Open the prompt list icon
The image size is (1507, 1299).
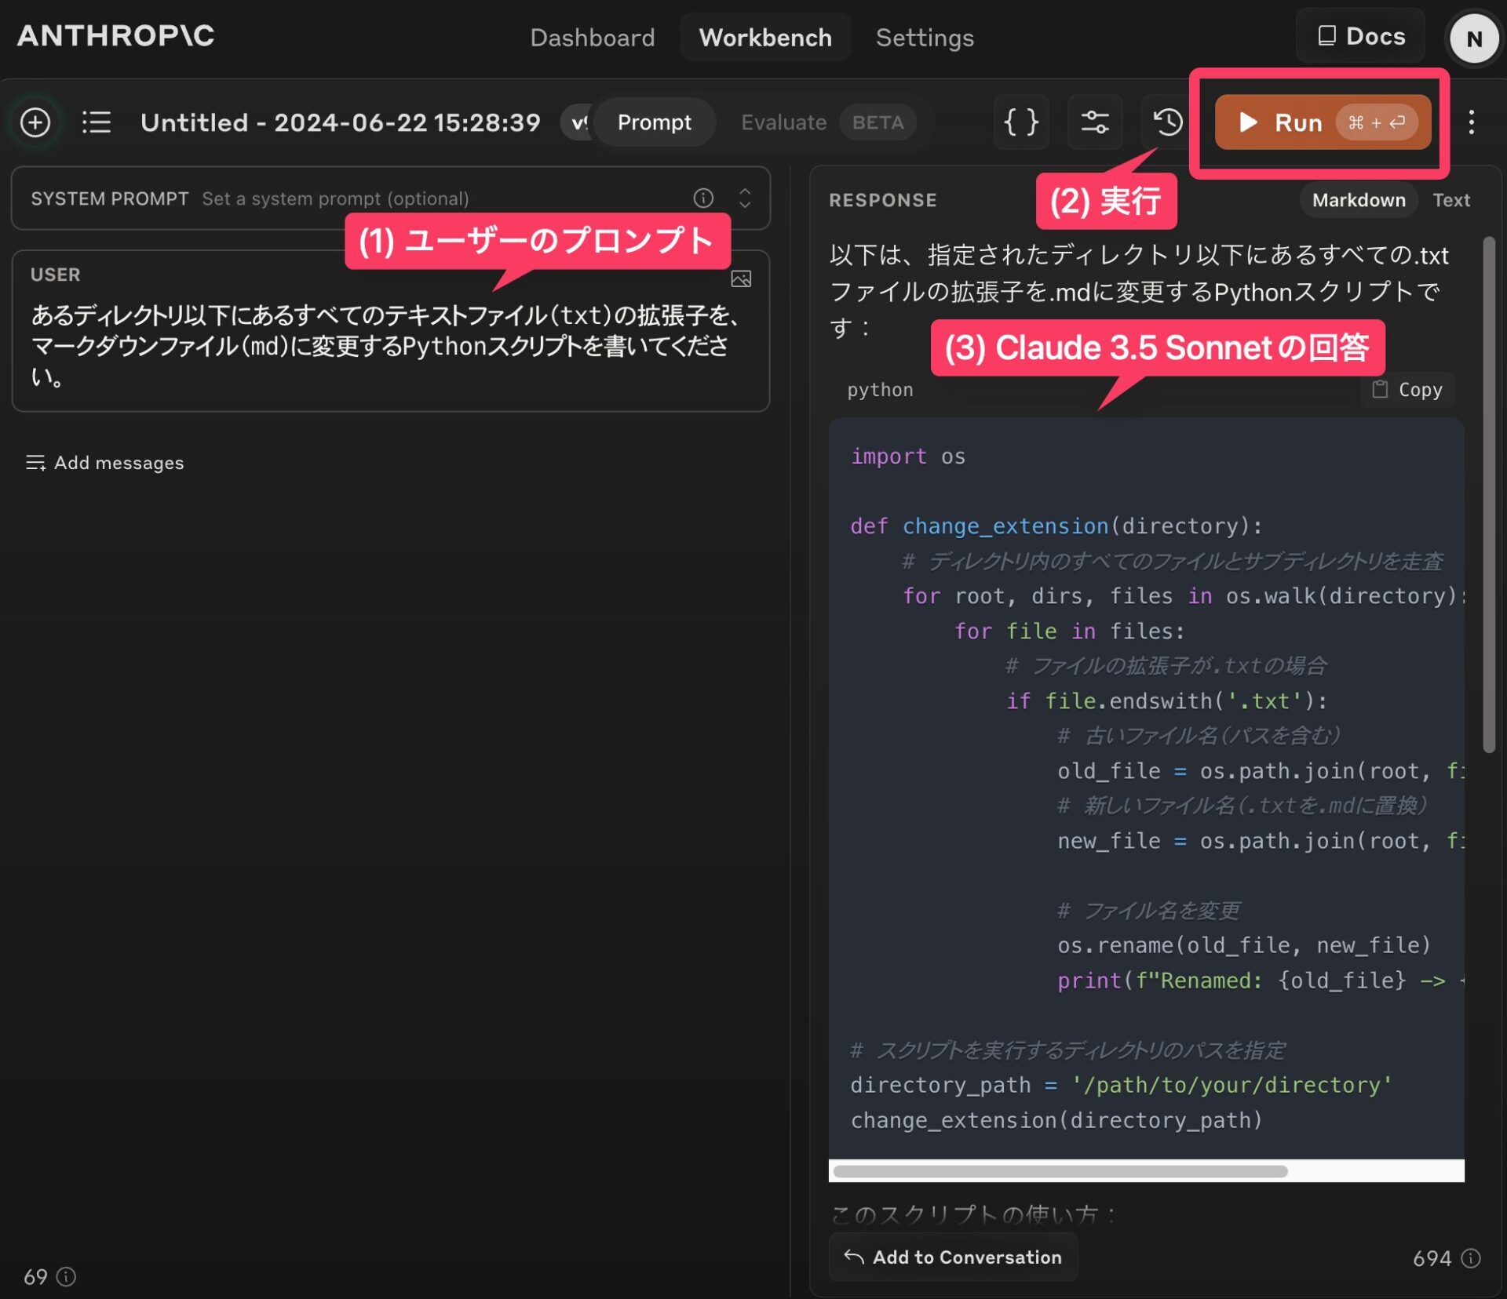click(97, 122)
